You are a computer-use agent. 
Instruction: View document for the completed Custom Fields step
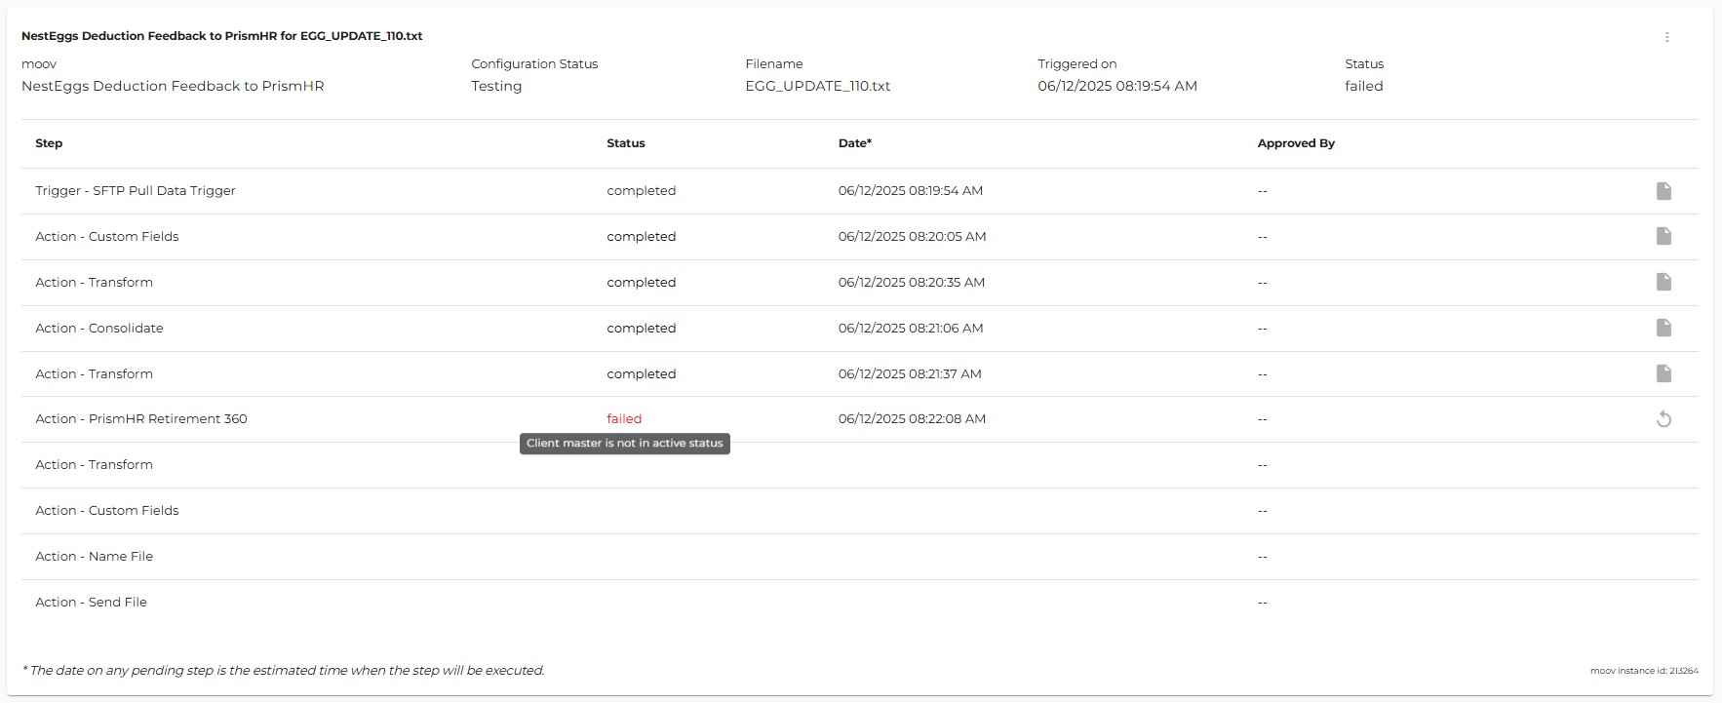pos(1663,237)
